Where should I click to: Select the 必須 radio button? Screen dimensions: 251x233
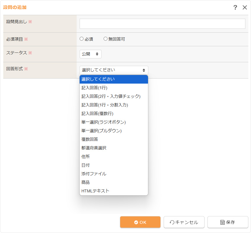pyautogui.click(x=82, y=39)
